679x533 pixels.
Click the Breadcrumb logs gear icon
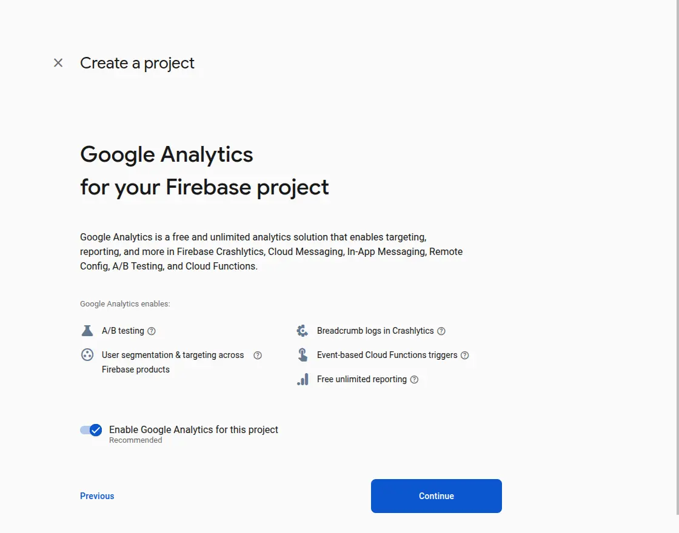click(x=303, y=331)
